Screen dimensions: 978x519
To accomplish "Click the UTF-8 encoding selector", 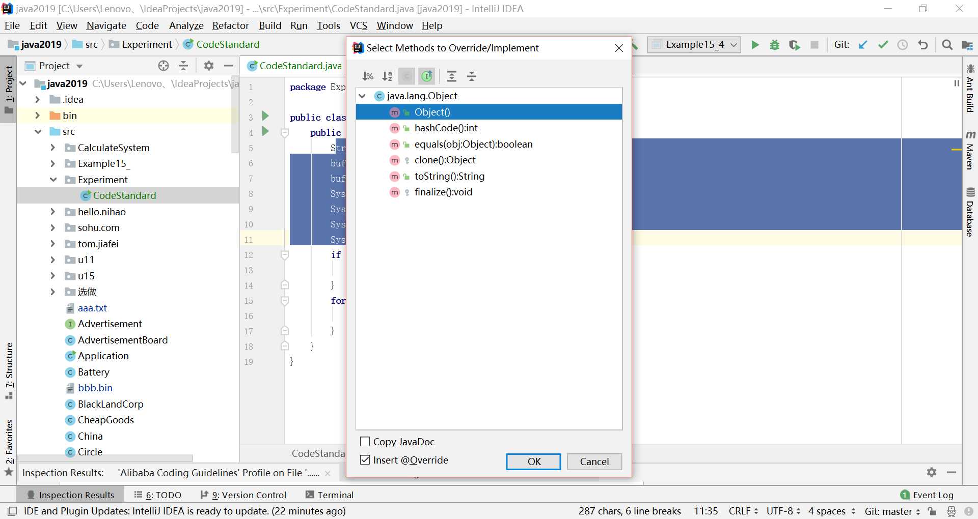I will click(x=783, y=511).
